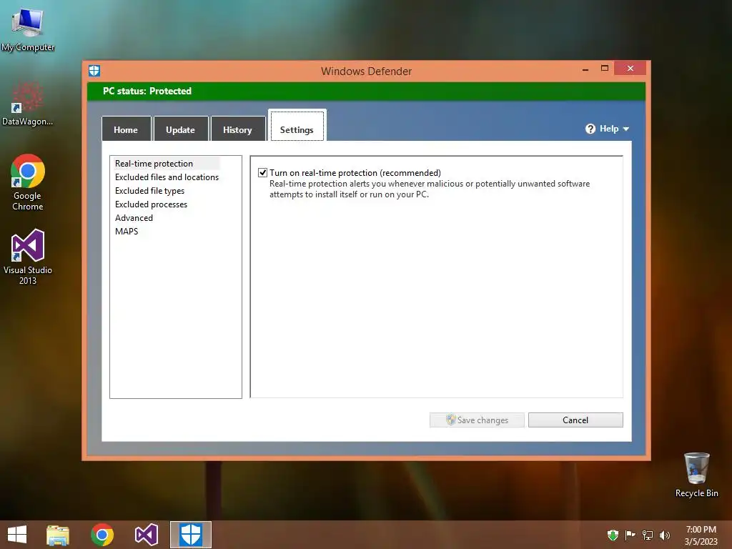
Task: Select Excluded processes category
Action: (x=151, y=204)
